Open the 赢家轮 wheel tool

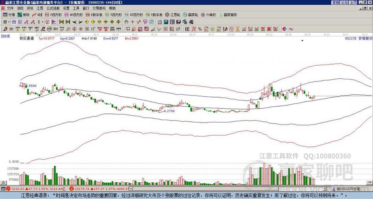point(190,15)
